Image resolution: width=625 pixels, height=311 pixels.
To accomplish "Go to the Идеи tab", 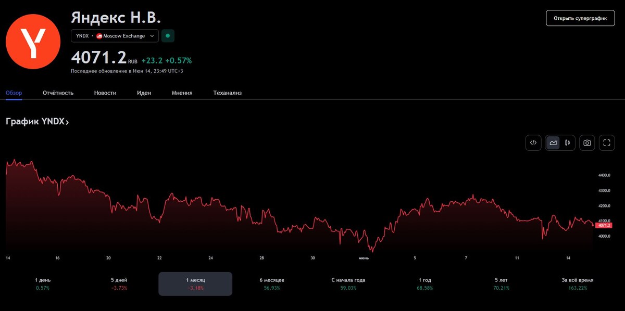I will [x=144, y=93].
